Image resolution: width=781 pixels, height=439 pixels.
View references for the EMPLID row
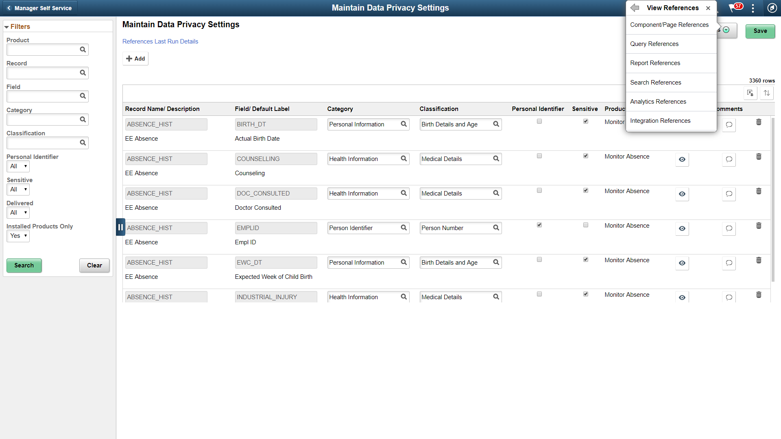coord(682,229)
